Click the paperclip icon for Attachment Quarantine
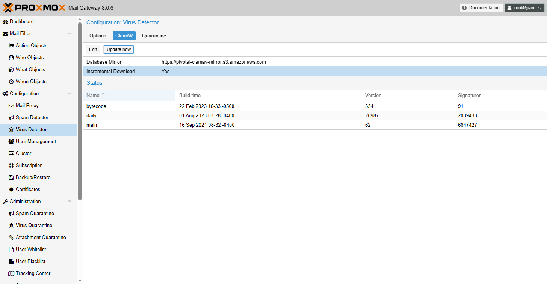 [11, 238]
